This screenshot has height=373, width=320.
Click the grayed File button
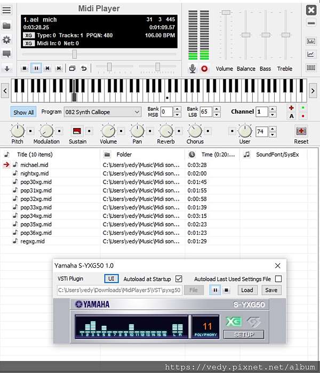[194, 290]
